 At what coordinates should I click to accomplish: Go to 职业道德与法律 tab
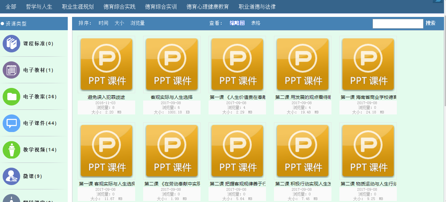257,7
